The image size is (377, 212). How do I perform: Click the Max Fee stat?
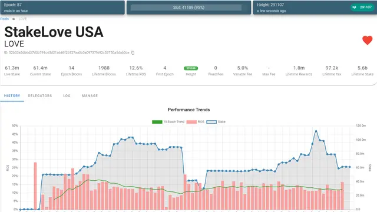tap(269, 71)
